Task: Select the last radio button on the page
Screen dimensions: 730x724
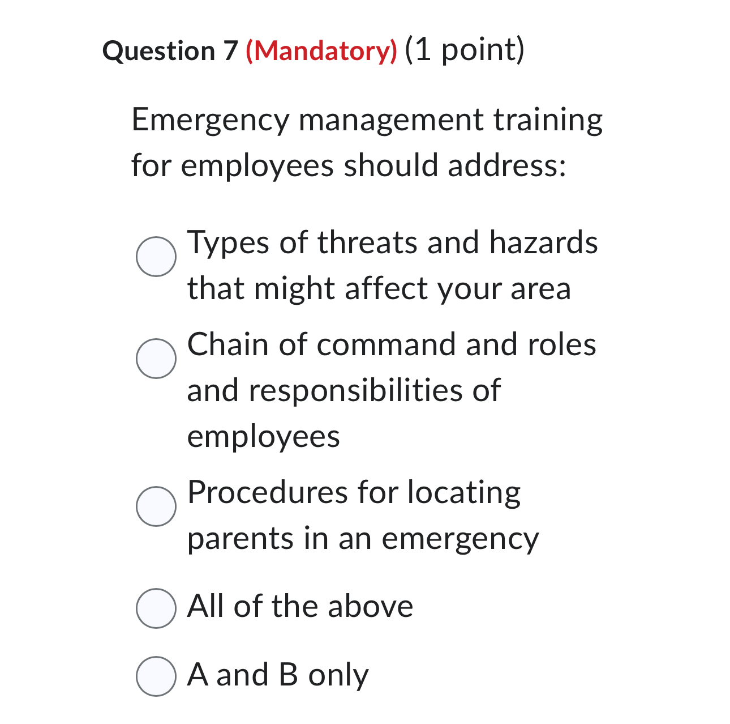Action: click(155, 675)
